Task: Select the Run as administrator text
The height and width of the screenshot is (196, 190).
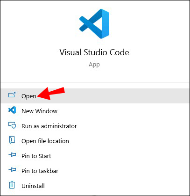Action: click(x=49, y=126)
